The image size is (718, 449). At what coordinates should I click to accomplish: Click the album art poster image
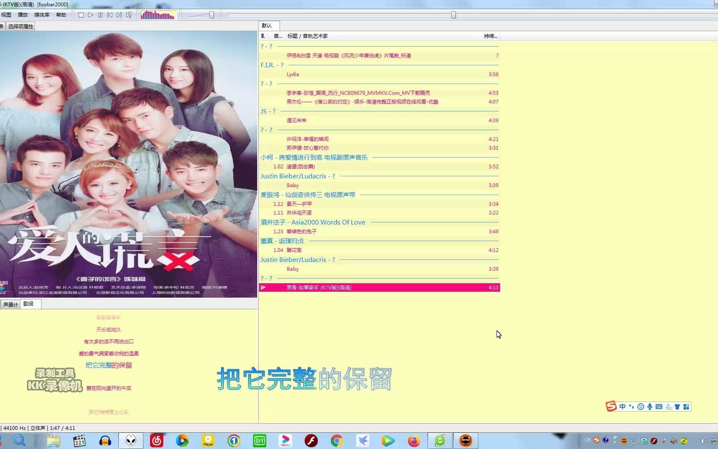128,164
